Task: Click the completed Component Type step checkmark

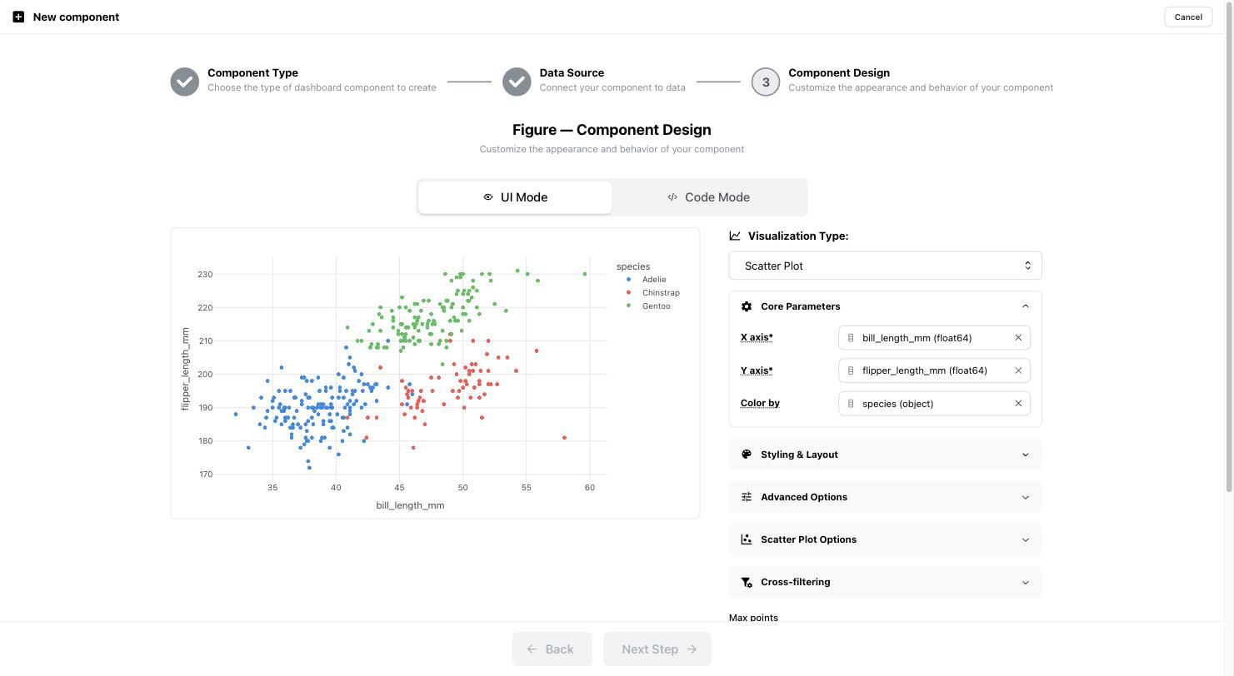Action: [185, 82]
